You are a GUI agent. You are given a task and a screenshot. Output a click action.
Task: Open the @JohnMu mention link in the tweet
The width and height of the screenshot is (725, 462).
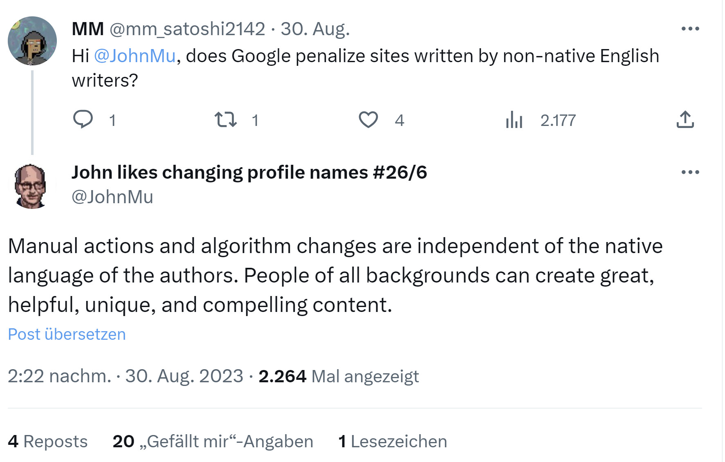(135, 56)
